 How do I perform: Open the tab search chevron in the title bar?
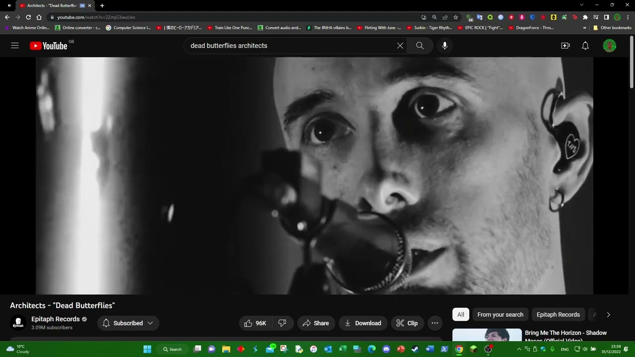tap(581, 5)
